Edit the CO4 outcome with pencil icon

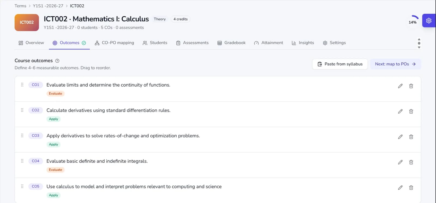click(x=400, y=162)
